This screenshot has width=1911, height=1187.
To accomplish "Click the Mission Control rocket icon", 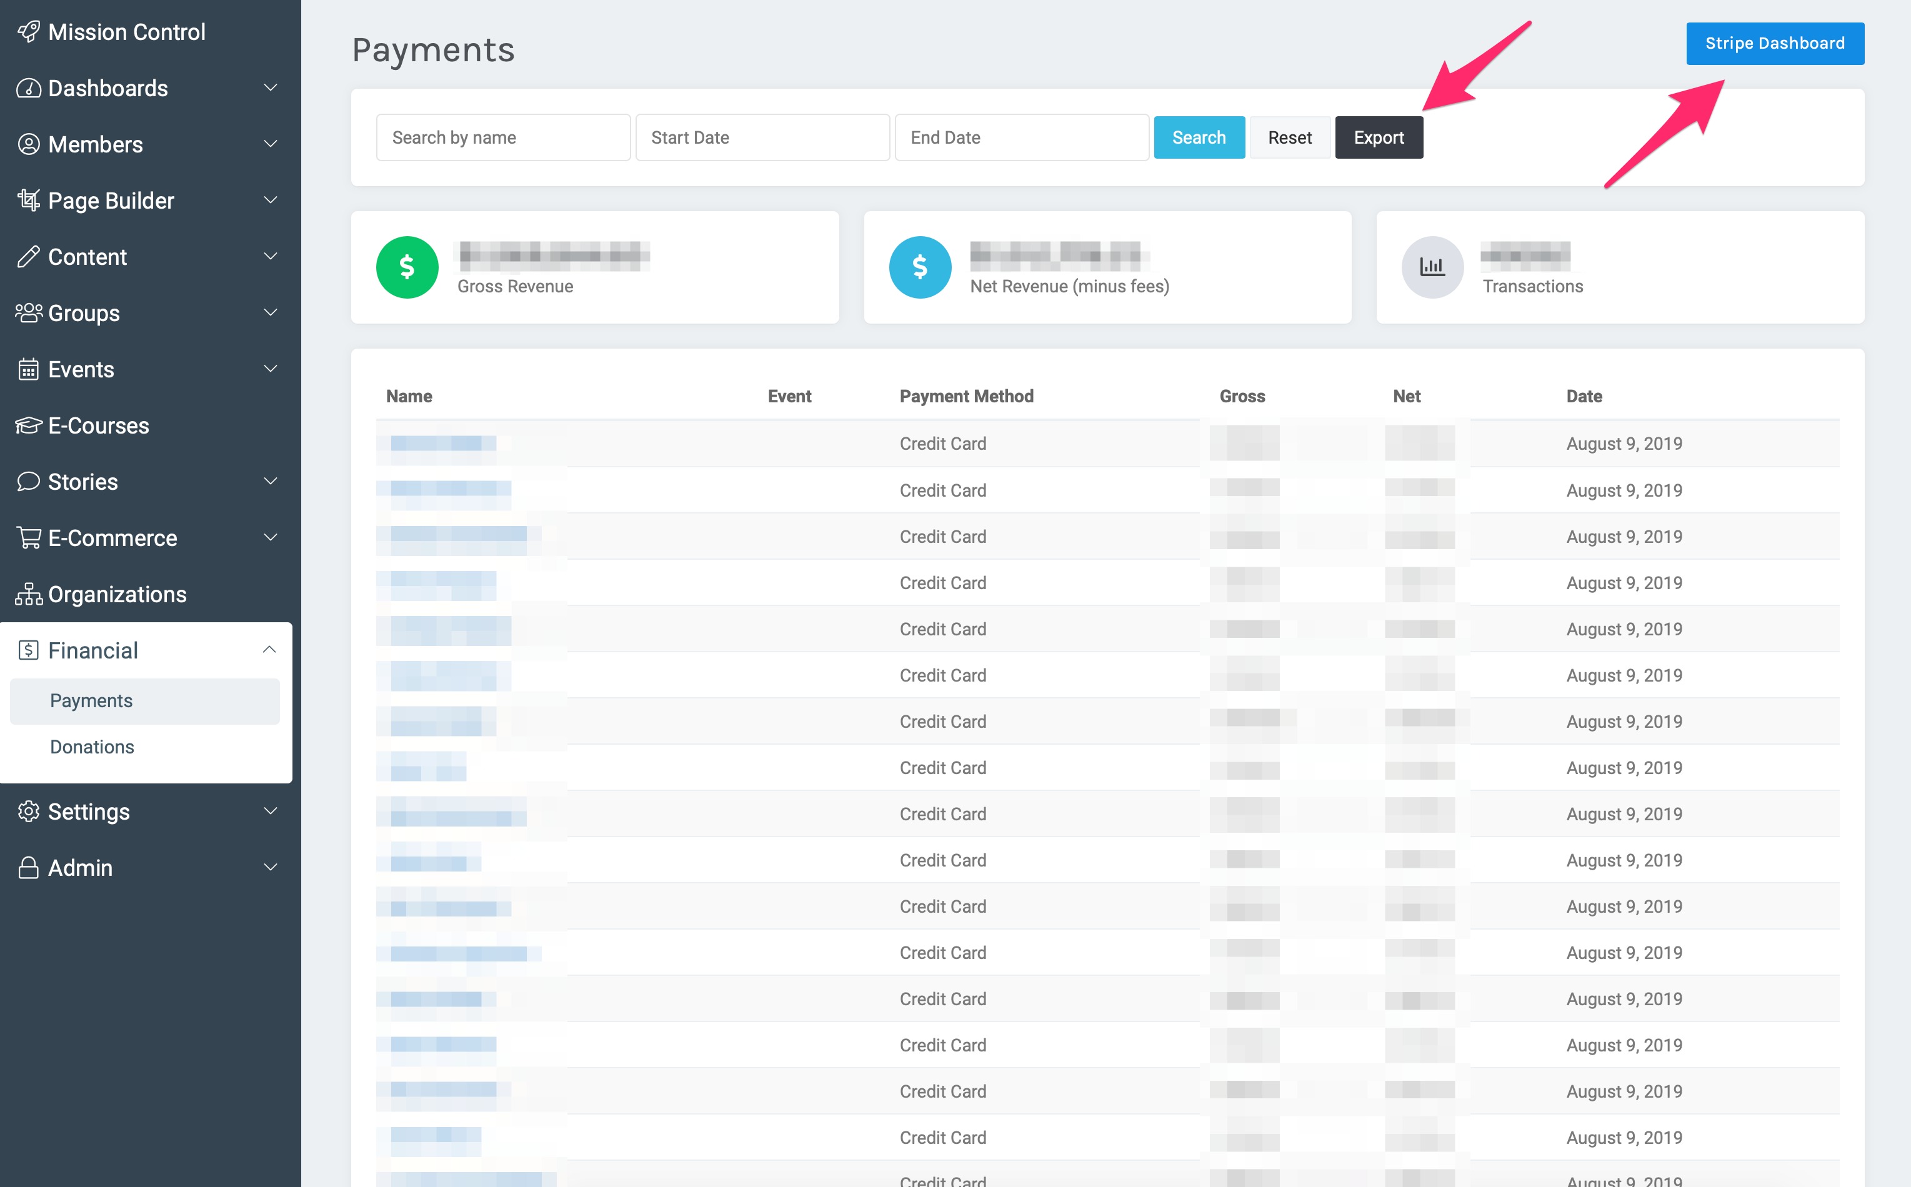I will [29, 31].
